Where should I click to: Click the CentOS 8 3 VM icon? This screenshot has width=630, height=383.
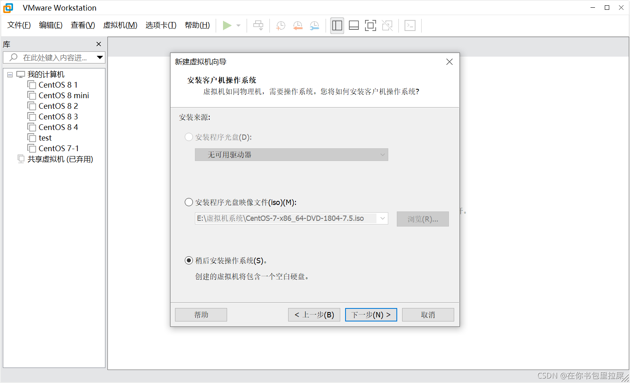32,117
